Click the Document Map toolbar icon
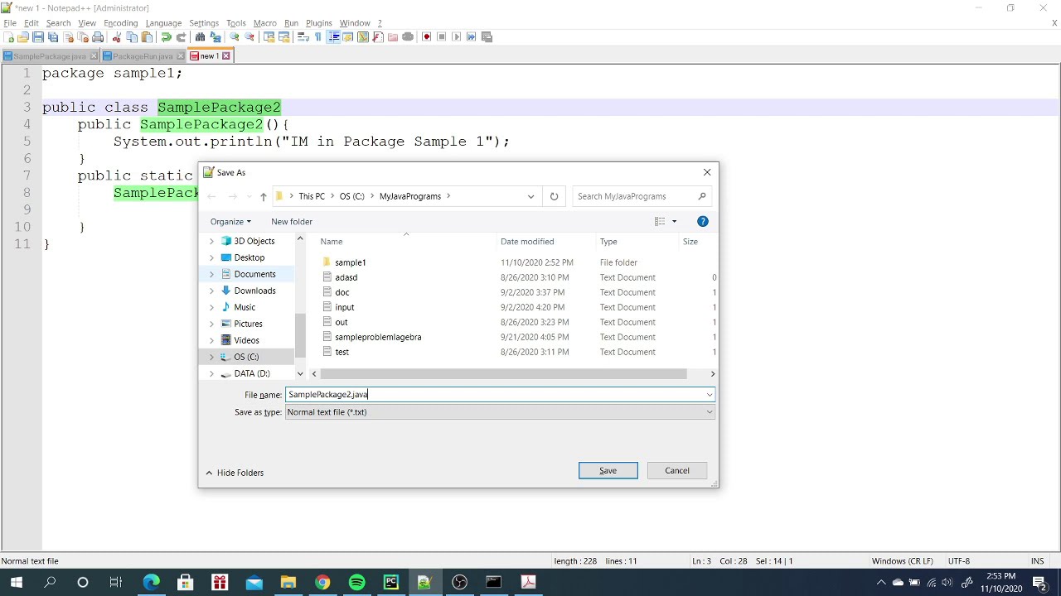Screen dimensions: 1061x596 pyautogui.click(x=363, y=37)
